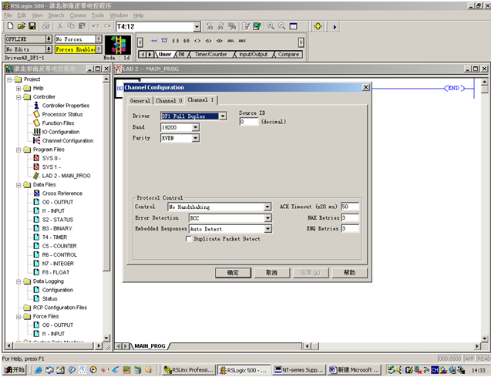491x377 pixels.
Task: Open the Error Detection dropdown
Action: pos(267,218)
